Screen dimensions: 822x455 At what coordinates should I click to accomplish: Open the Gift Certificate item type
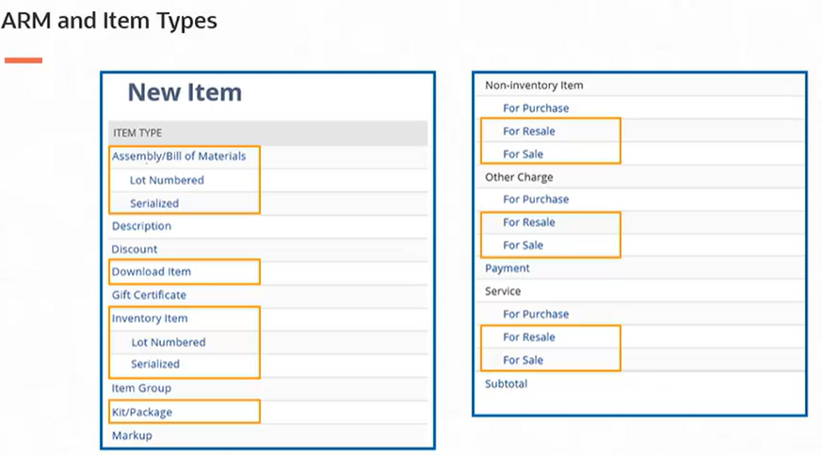[x=149, y=295]
